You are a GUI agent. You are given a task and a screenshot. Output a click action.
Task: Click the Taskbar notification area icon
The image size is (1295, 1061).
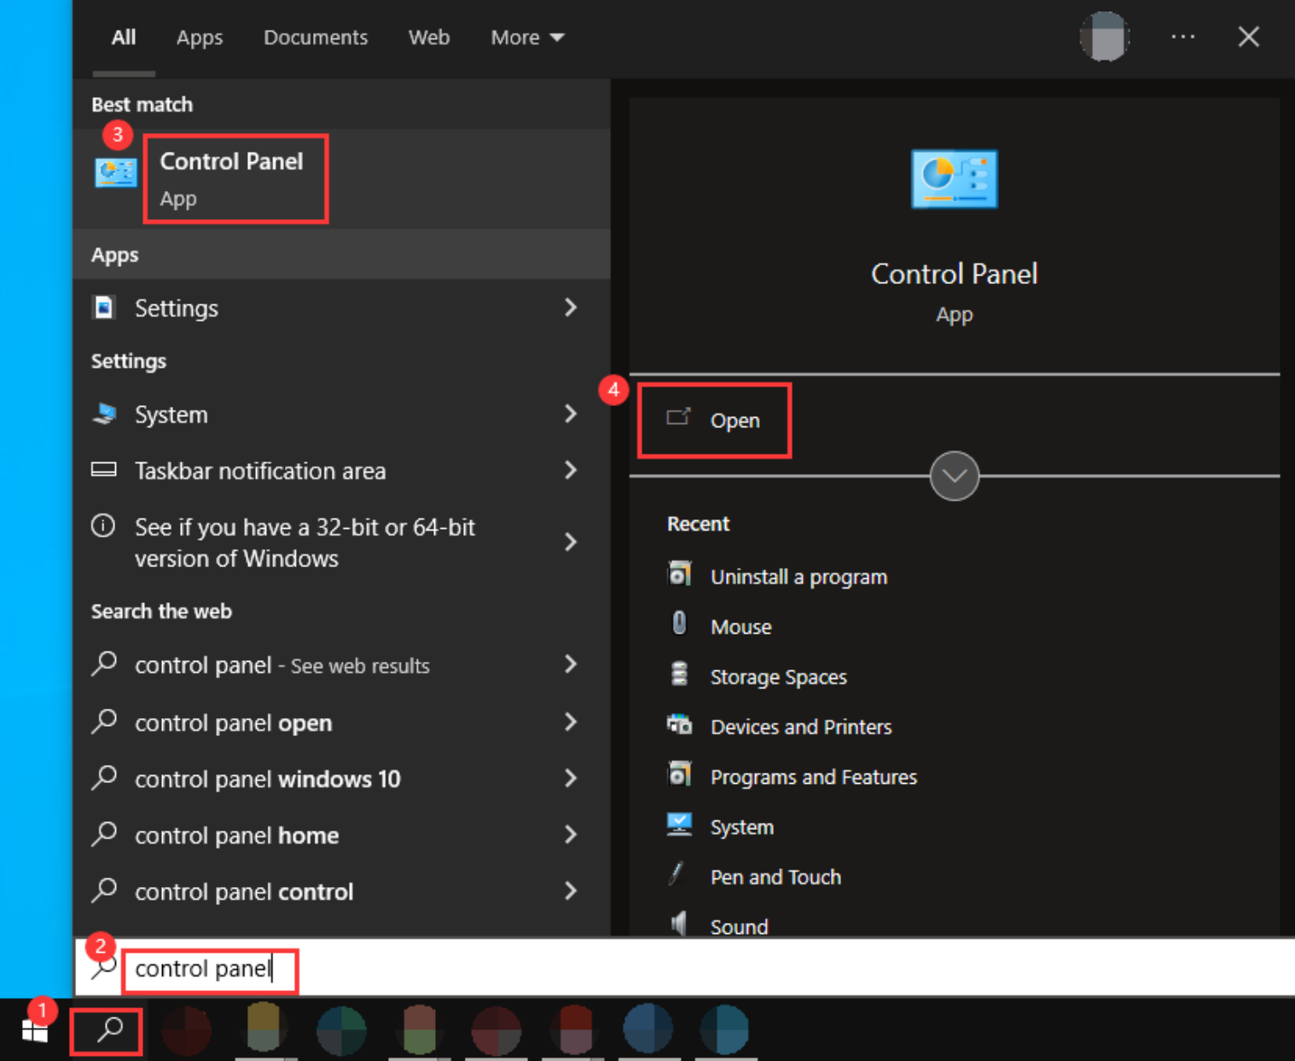click(104, 470)
